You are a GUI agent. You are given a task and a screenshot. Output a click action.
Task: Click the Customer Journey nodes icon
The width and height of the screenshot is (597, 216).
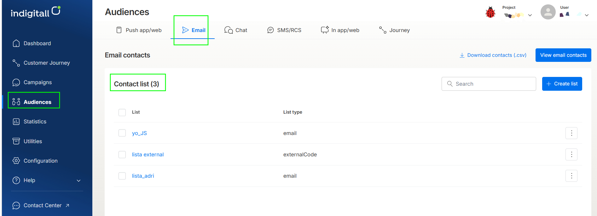pos(16,63)
